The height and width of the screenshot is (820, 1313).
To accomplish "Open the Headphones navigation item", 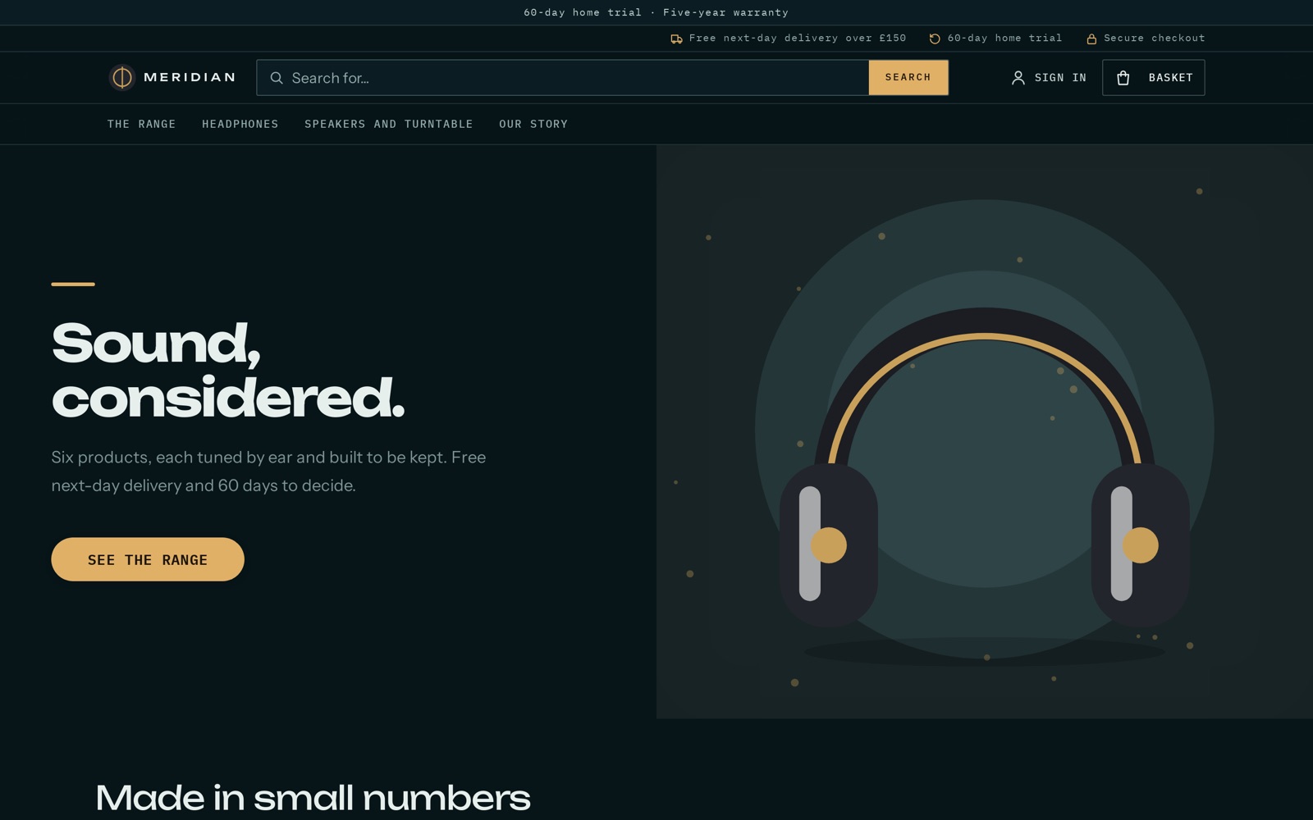I will 240,124.
